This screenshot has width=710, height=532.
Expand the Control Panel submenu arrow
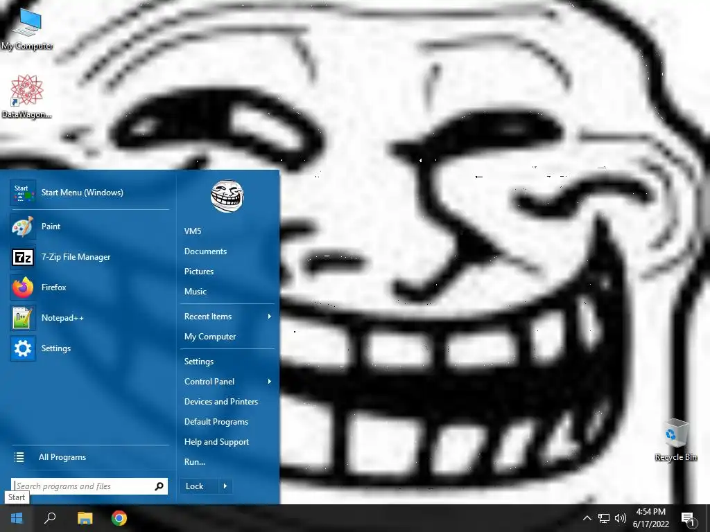click(x=270, y=382)
